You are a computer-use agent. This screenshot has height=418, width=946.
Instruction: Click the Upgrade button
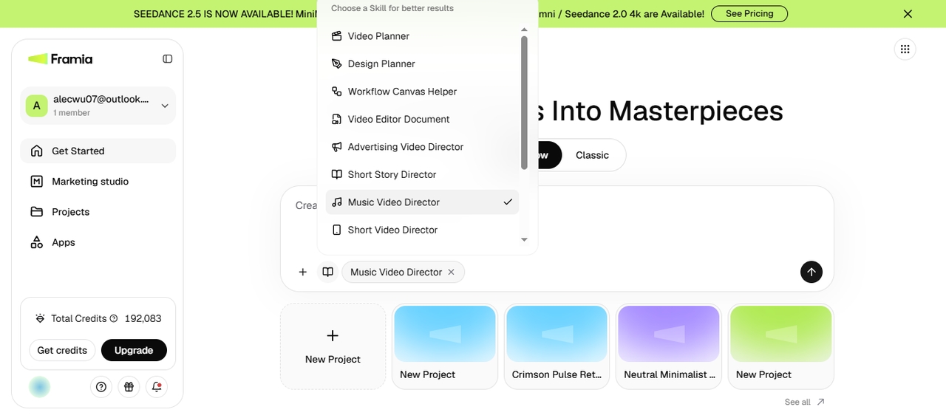click(x=134, y=350)
